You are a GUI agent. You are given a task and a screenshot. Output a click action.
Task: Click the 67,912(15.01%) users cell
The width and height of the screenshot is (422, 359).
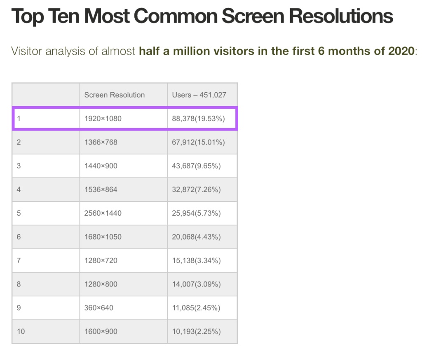tap(198, 142)
